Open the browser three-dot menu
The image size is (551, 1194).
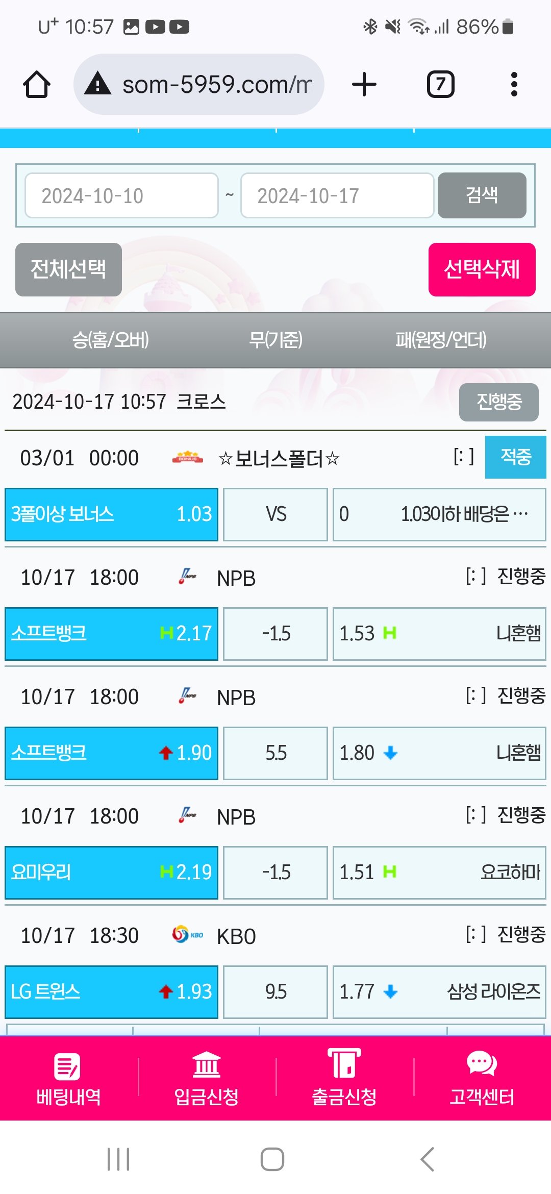click(514, 84)
